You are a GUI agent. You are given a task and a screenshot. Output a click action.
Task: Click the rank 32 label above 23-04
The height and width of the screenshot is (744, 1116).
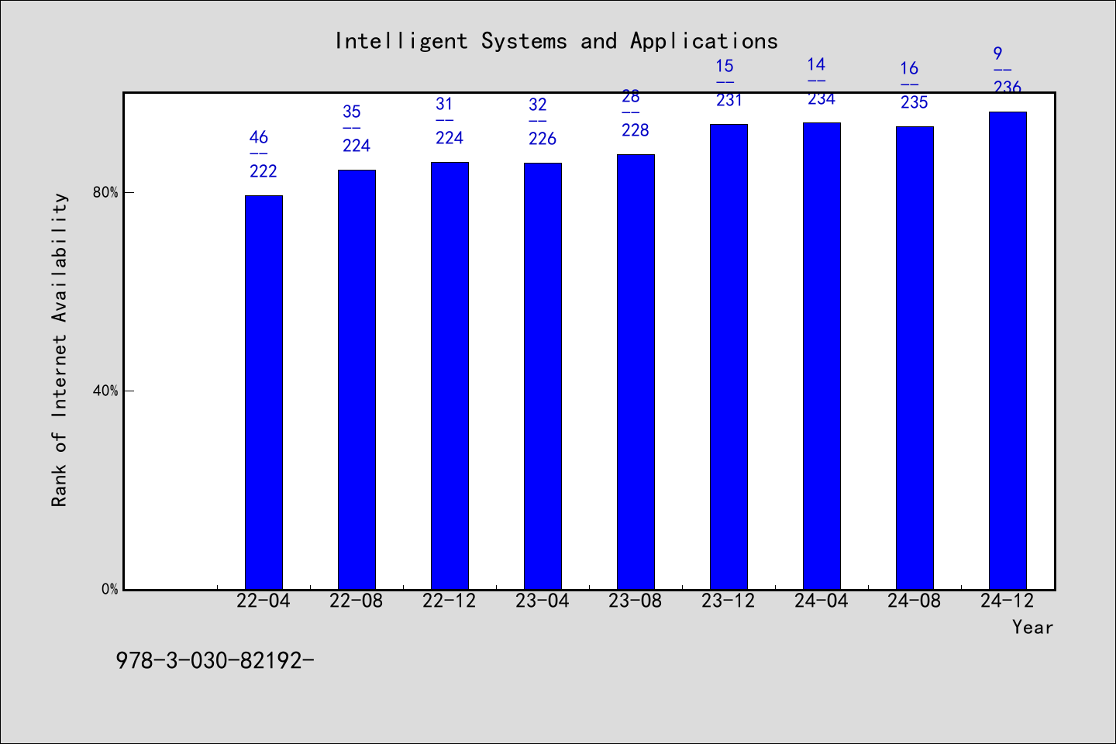pyautogui.click(x=538, y=105)
